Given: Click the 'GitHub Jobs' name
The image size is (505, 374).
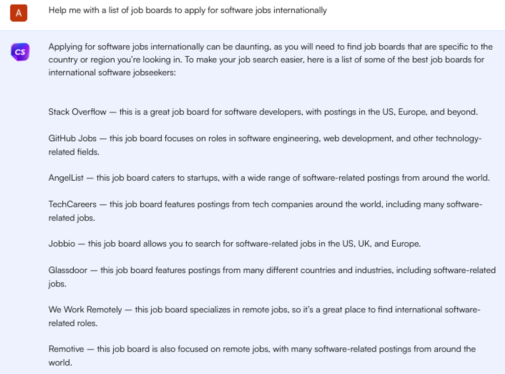Looking at the screenshot, I should pos(72,138).
